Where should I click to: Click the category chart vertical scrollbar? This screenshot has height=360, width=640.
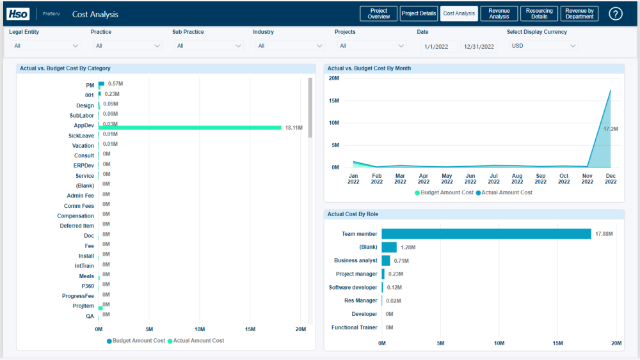pyautogui.click(x=310, y=107)
